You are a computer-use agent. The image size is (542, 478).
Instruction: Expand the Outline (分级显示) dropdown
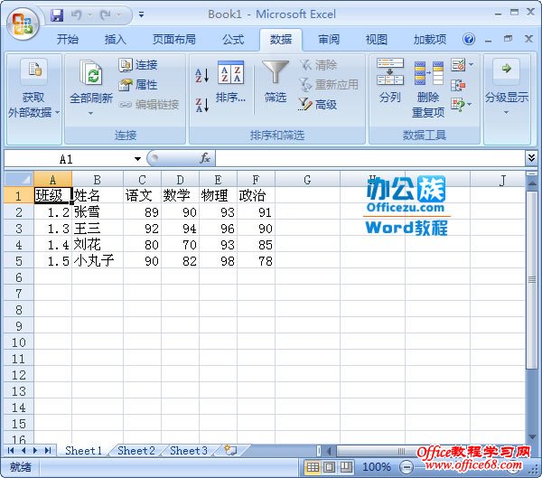coord(506,90)
